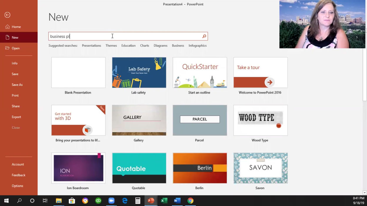Screen dimensions: 367x206
Task: Open QuickStarter outline template
Action: click(200, 72)
